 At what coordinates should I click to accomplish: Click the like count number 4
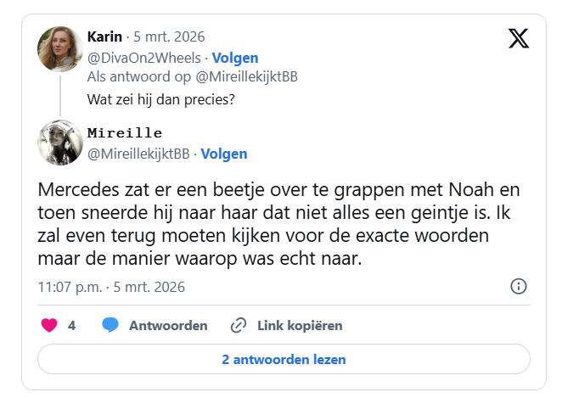(72, 325)
